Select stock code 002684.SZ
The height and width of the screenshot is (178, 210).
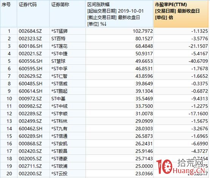tap(30, 31)
